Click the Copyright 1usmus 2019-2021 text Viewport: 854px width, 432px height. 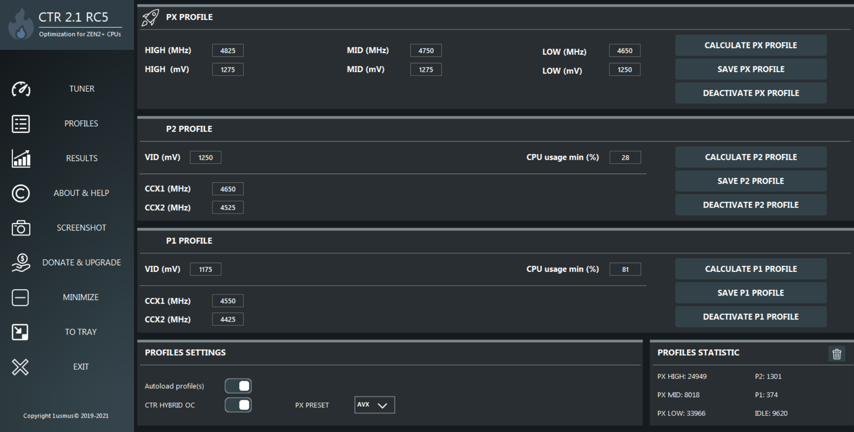pos(66,416)
